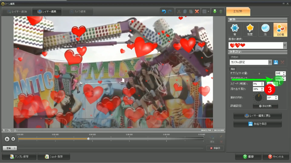Click the 動きの向き direction dial
The width and height of the screenshot is (291, 163).
pos(258,98)
